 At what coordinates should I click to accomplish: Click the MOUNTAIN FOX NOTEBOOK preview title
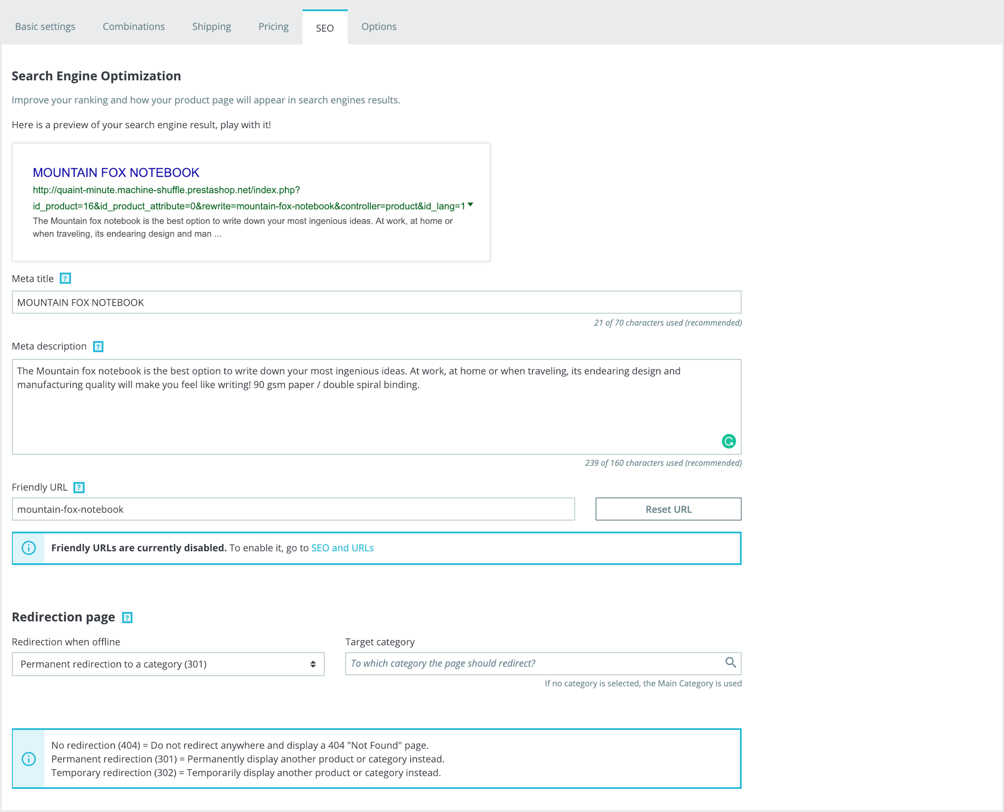pos(116,173)
